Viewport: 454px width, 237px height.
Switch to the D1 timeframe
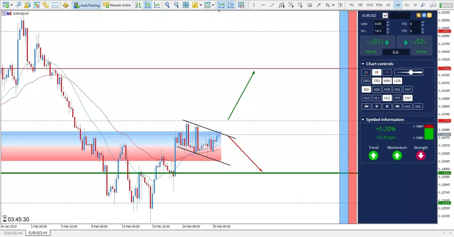407,5
